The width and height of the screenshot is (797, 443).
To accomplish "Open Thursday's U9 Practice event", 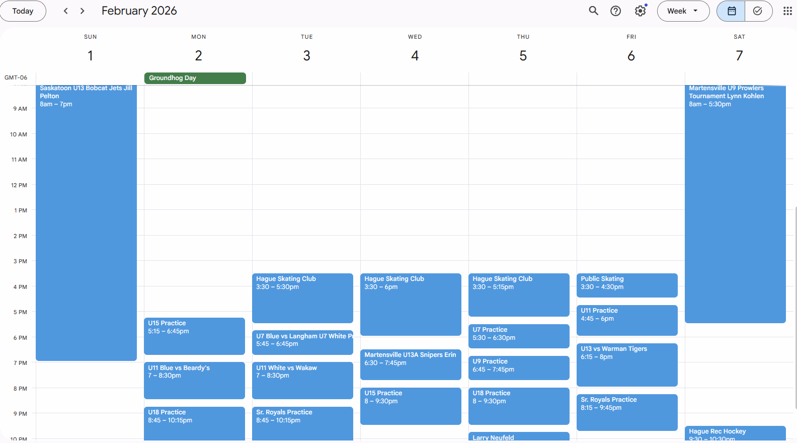I will click(x=518, y=367).
